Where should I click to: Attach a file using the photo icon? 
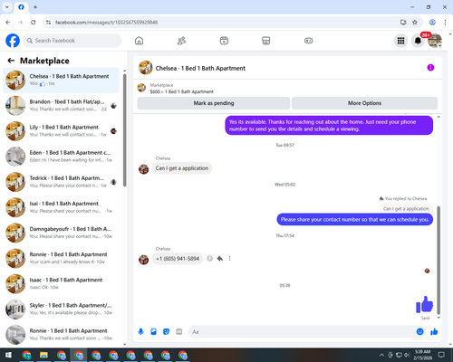point(153,332)
